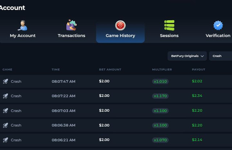Click the 08:06:38 AM timestamp

[63, 125]
